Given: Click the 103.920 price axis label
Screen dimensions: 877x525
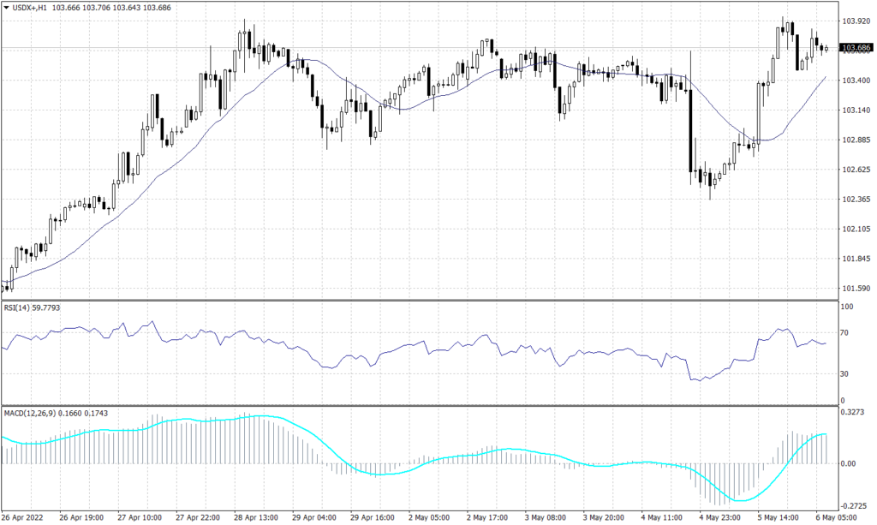Looking at the screenshot, I should click(x=855, y=19).
